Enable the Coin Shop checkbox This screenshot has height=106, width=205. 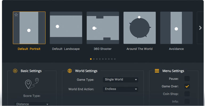coord(187,94)
